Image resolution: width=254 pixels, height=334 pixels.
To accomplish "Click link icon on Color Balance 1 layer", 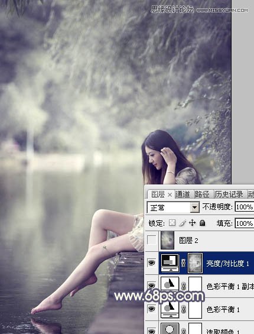I will 183,309.
